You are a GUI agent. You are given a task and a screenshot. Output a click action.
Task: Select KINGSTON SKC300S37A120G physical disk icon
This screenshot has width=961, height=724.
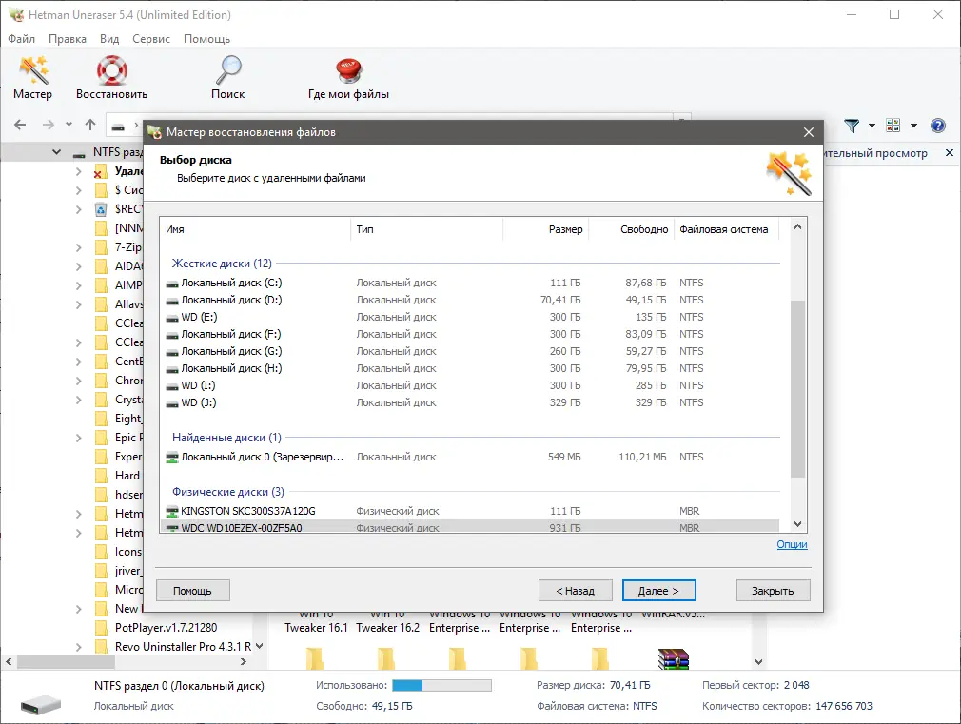(172, 511)
